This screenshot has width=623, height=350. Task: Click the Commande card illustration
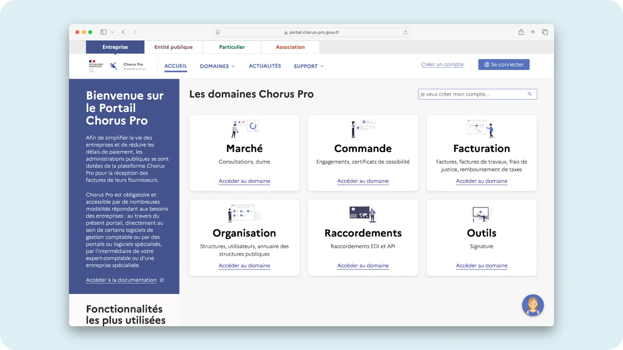363,129
